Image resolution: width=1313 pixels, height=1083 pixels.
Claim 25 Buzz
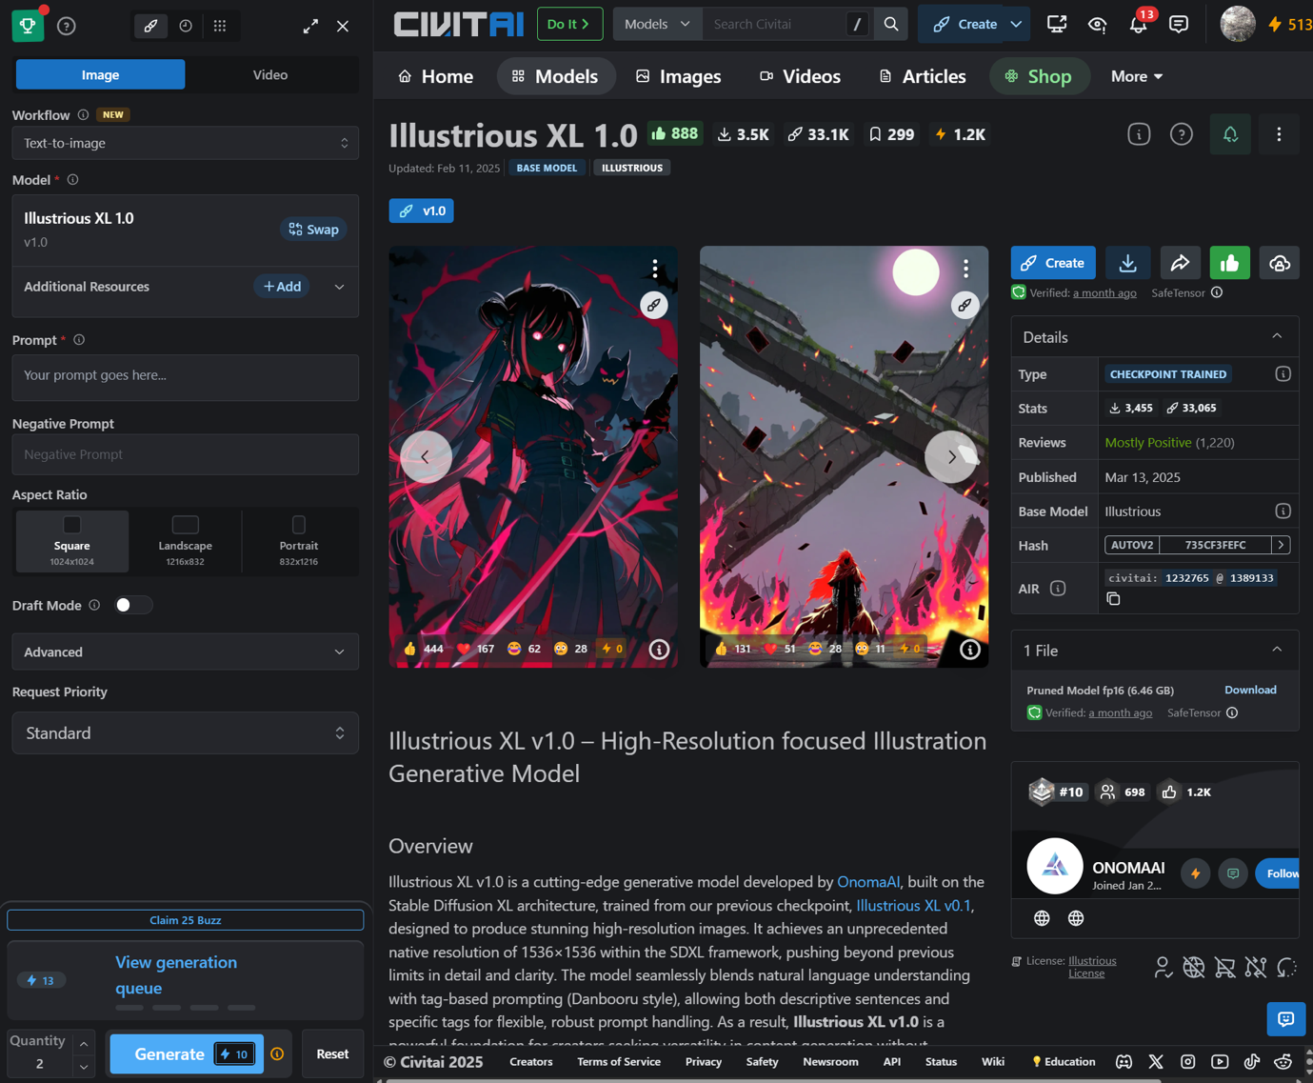[x=186, y=920]
